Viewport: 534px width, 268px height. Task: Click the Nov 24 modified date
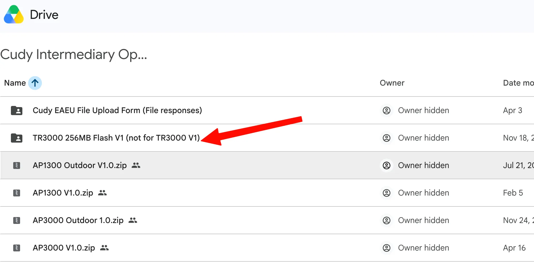519,220
